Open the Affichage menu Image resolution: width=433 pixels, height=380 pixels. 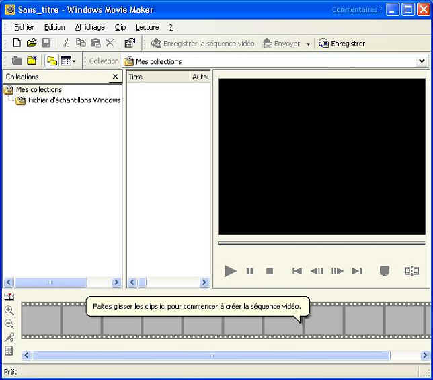tap(89, 27)
